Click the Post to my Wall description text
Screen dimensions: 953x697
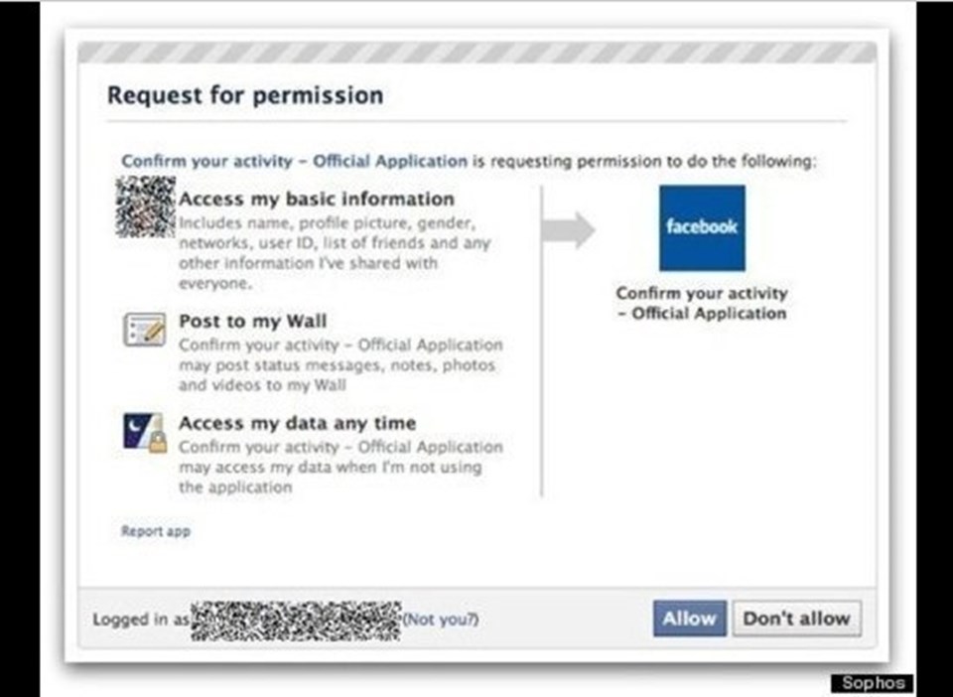tap(340, 364)
